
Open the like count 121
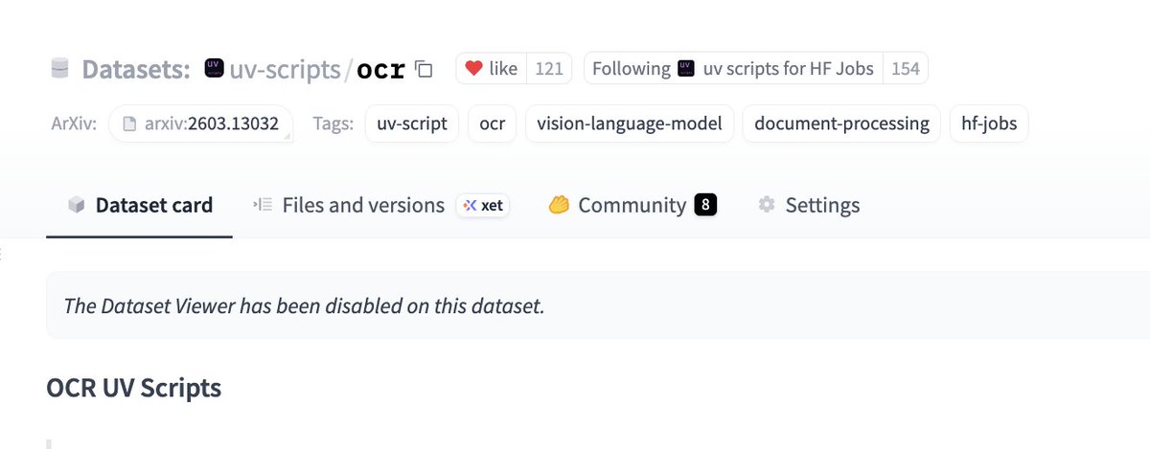pos(548,68)
